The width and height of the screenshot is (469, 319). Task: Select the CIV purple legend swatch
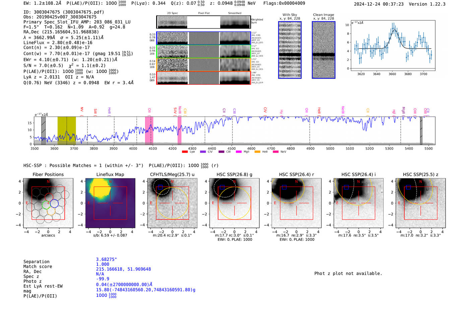203,152
